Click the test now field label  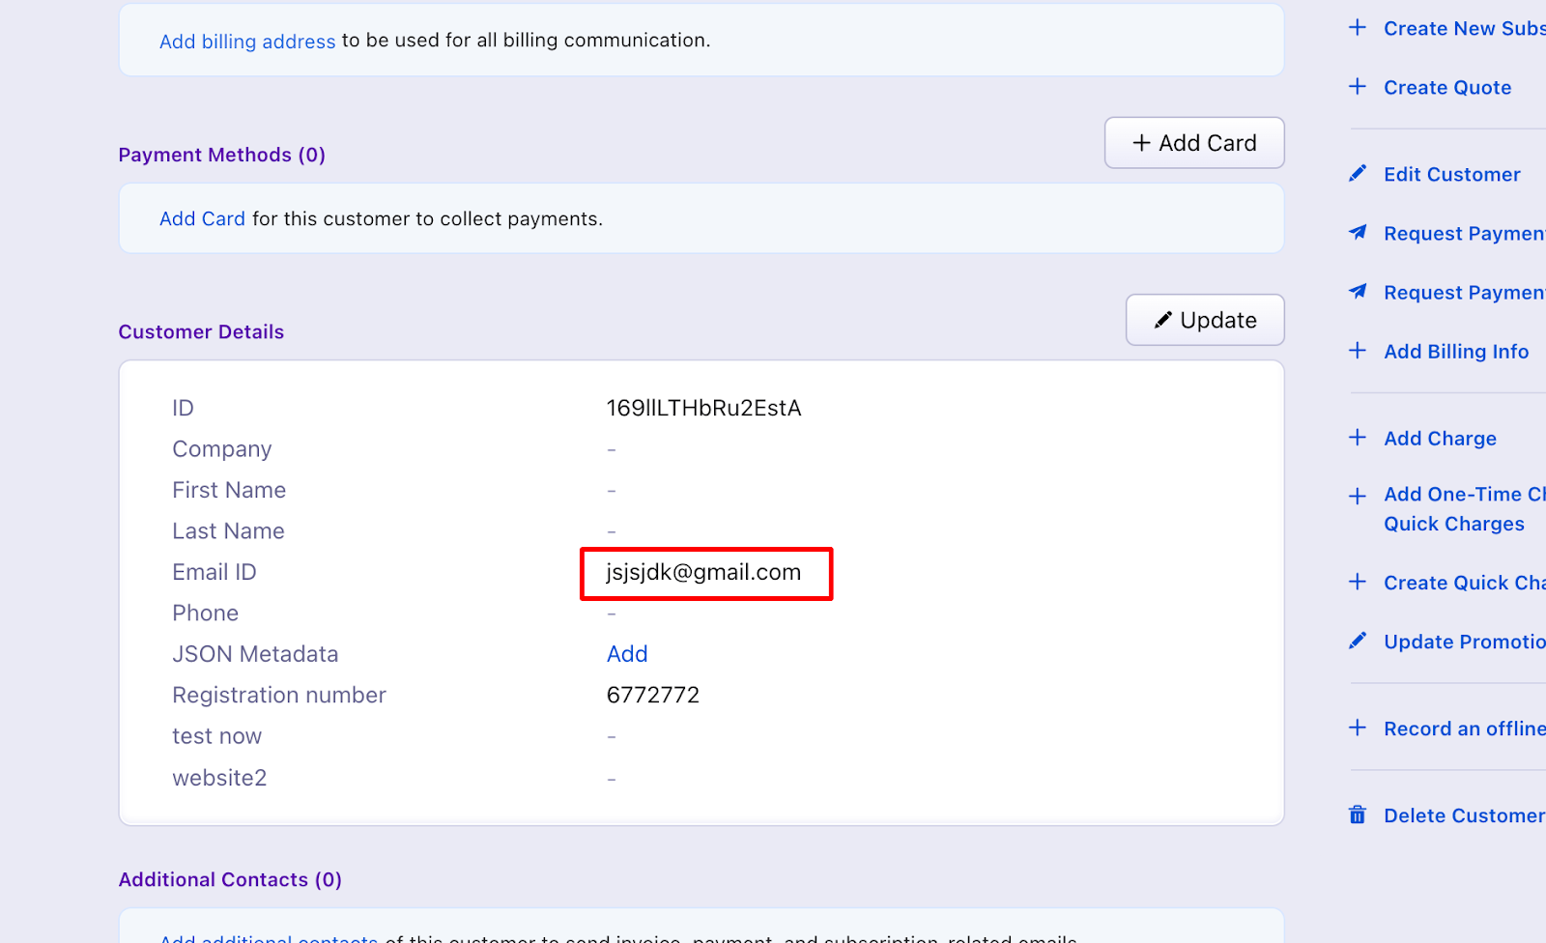coord(217,736)
